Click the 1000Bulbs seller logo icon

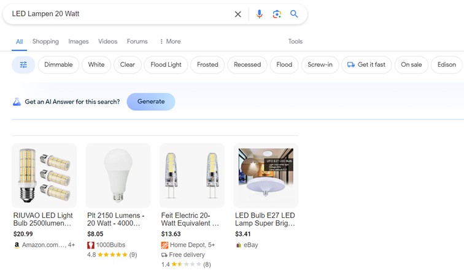point(91,245)
